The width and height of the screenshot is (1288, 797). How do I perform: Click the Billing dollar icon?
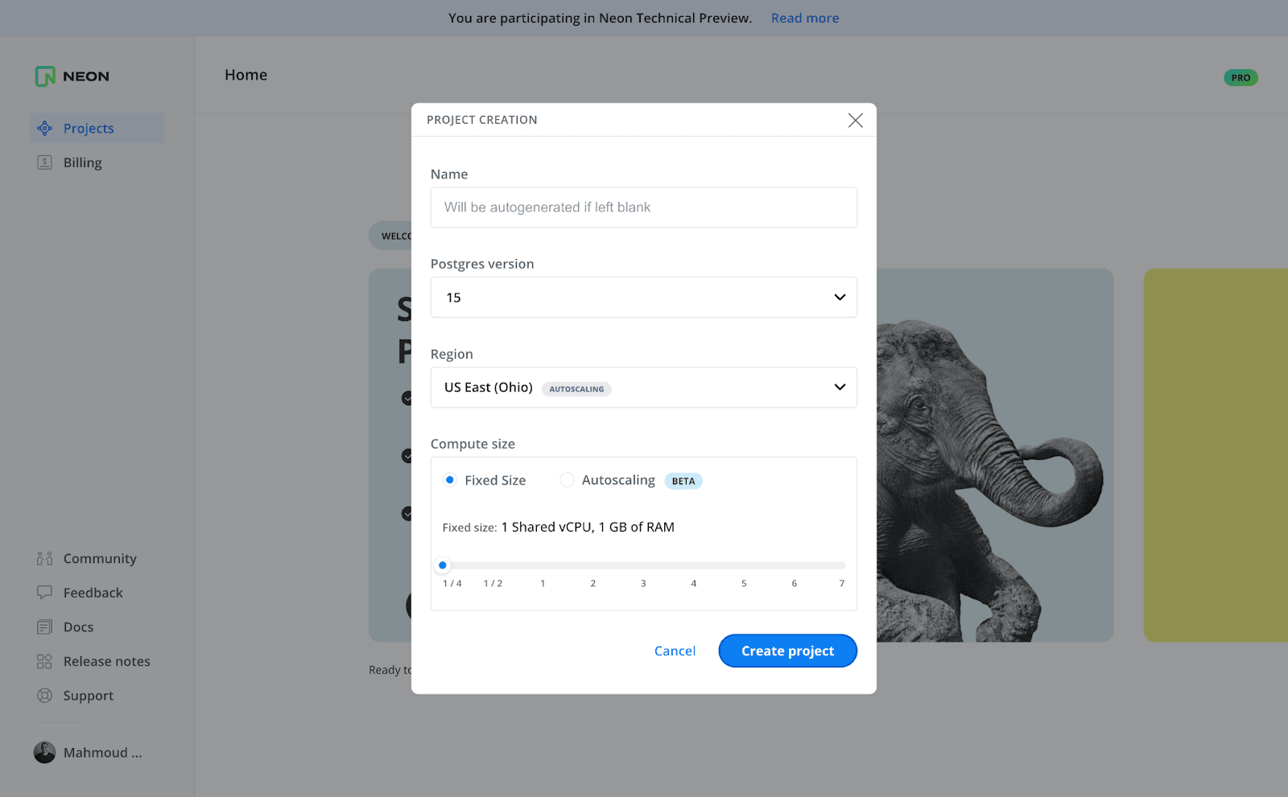tap(45, 162)
